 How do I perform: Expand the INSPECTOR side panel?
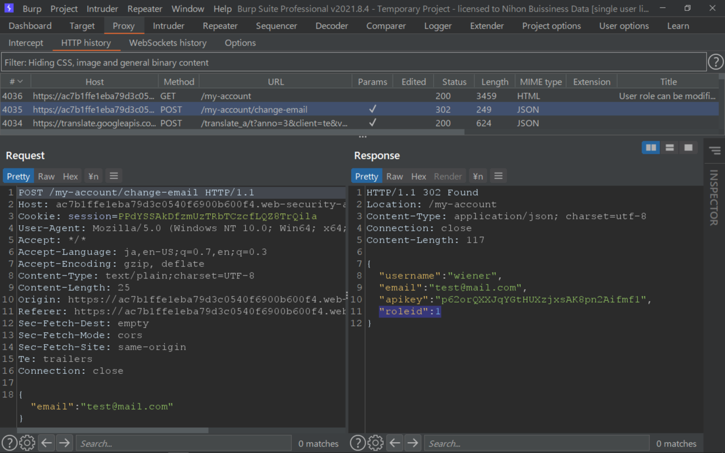(x=714, y=198)
